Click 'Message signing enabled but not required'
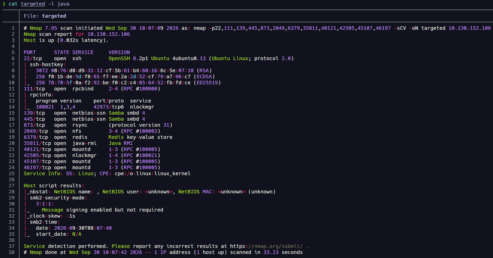Viewport: 493px width, 258px height. tap(103, 210)
